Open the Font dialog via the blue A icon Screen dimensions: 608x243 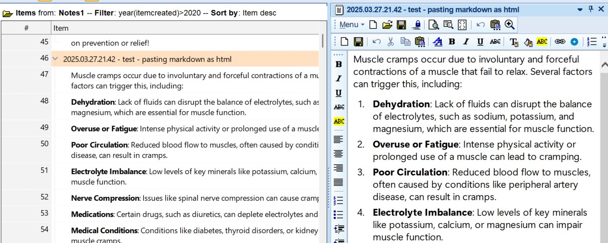(x=438, y=42)
